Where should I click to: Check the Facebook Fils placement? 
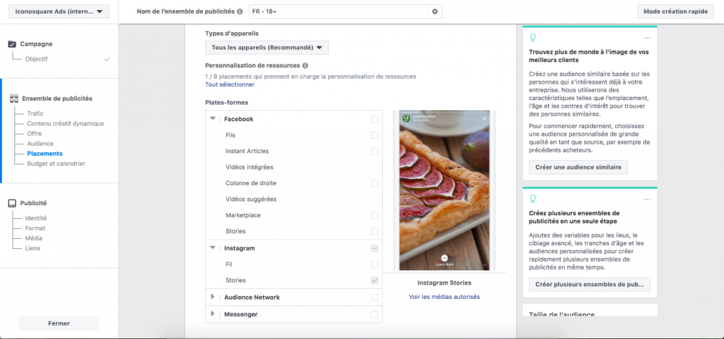pyautogui.click(x=374, y=135)
